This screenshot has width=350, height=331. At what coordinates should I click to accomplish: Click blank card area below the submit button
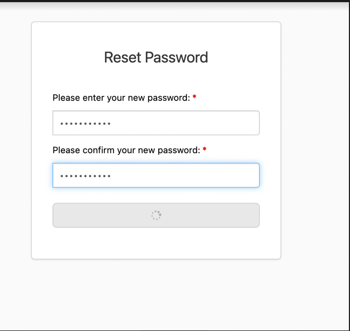click(x=156, y=243)
